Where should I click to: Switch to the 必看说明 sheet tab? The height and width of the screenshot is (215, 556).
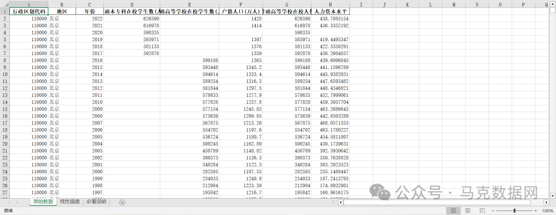(96, 202)
